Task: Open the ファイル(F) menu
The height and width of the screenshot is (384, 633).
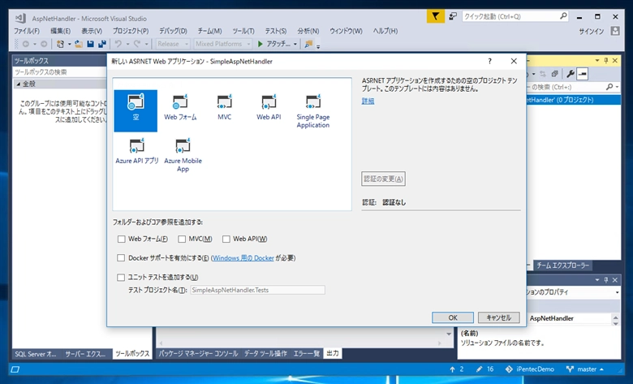Action: click(27, 31)
